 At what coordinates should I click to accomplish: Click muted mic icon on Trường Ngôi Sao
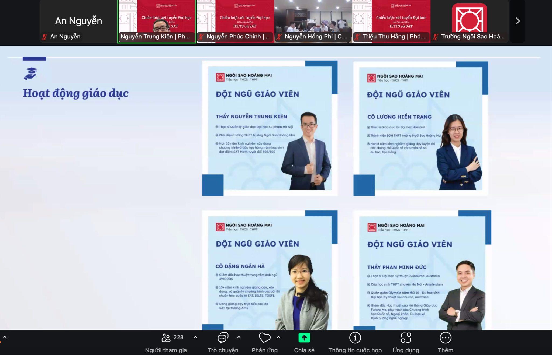(436, 37)
